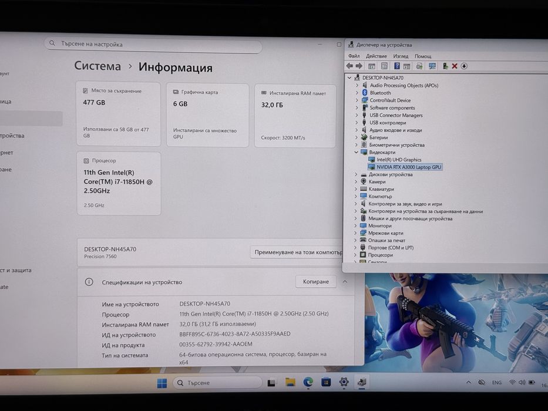Click the Back arrow in Device Manager toolbar
Image resolution: width=548 pixels, height=411 pixels.
click(x=349, y=66)
